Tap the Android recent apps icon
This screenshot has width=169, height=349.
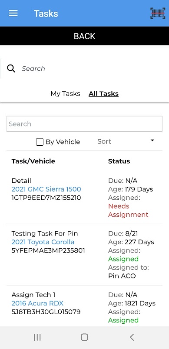(x=37, y=337)
